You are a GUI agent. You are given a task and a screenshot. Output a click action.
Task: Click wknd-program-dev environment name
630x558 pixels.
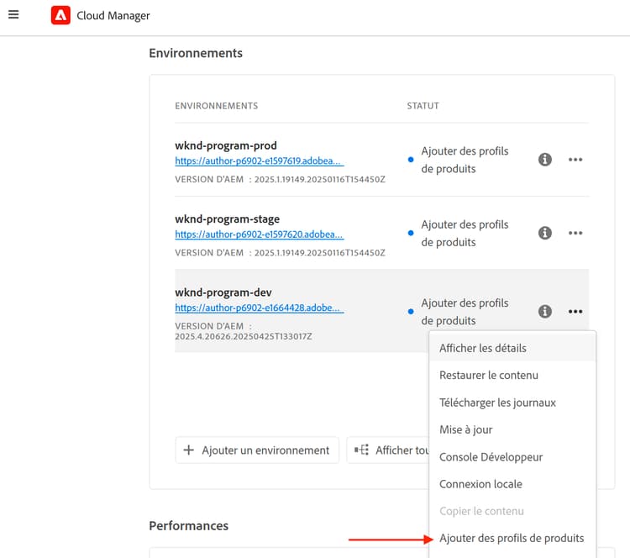223,292
